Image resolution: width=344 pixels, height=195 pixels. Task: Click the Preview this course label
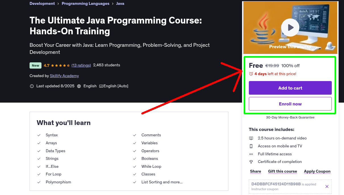click(x=290, y=47)
